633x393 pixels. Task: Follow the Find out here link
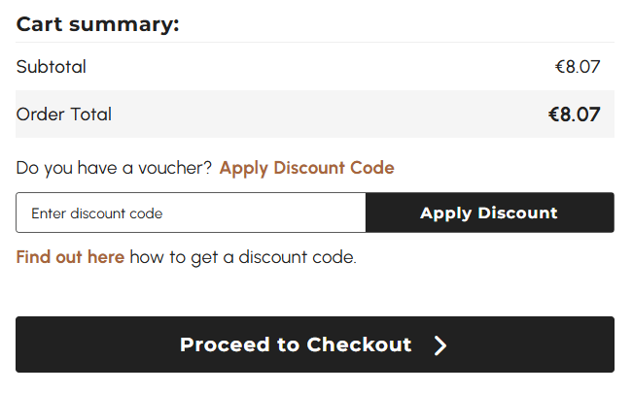(x=70, y=257)
